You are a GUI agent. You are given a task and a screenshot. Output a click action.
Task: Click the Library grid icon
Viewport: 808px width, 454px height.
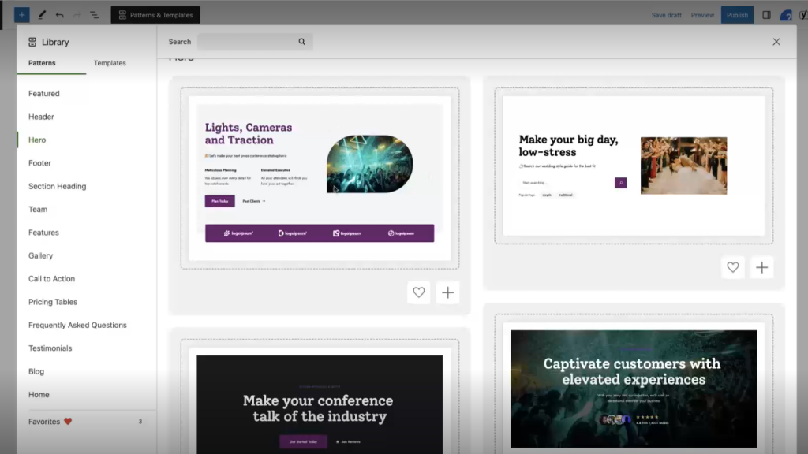(32, 43)
